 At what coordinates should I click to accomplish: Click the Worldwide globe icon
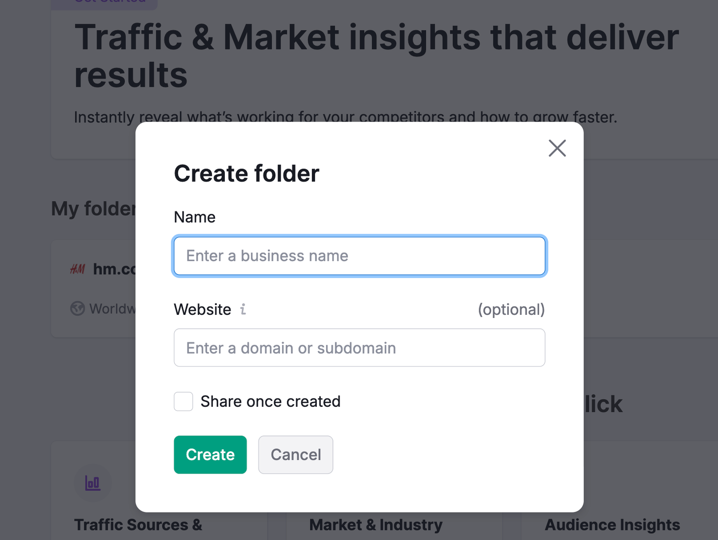77,309
